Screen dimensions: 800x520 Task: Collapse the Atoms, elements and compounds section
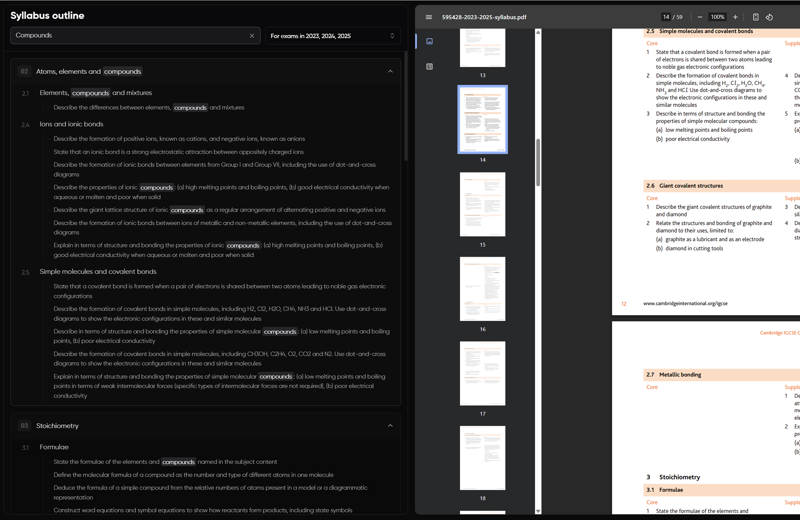[x=390, y=71]
